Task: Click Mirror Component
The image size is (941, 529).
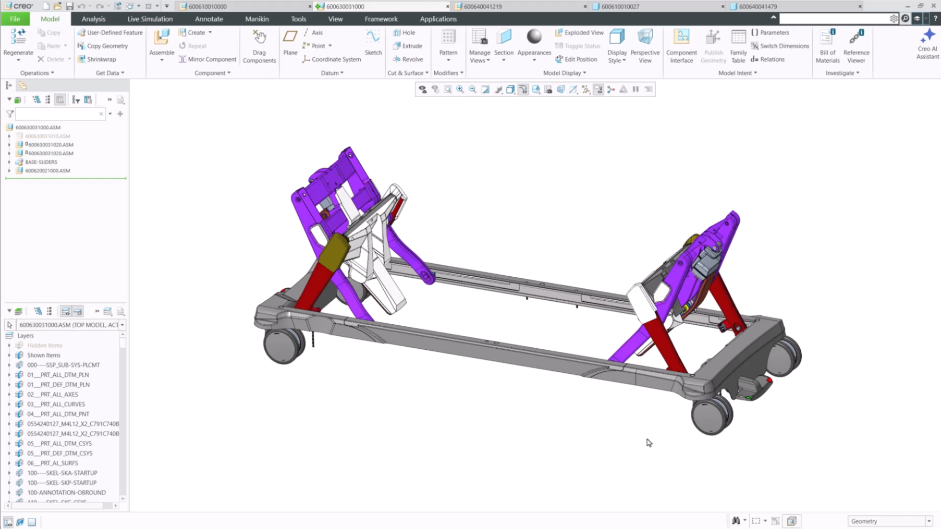Action: [x=207, y=59]
